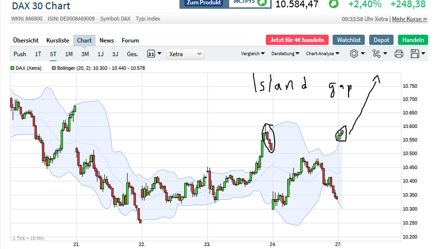Expand the share icon dropdown arrow
Viewport: 436px width, 249px height.
point(385,53)
